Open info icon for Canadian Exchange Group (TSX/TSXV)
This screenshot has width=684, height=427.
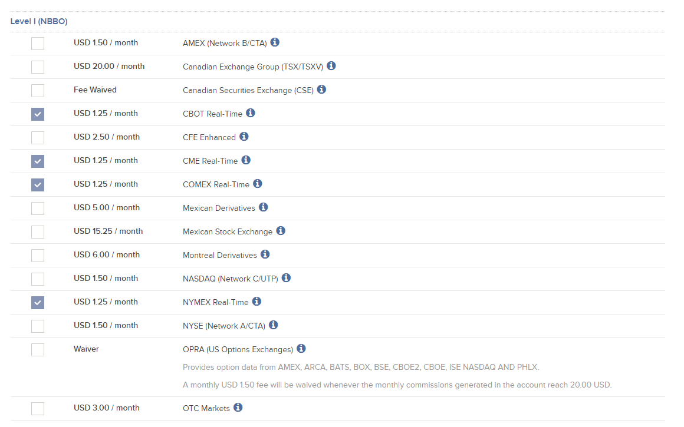tap(331, 66)
